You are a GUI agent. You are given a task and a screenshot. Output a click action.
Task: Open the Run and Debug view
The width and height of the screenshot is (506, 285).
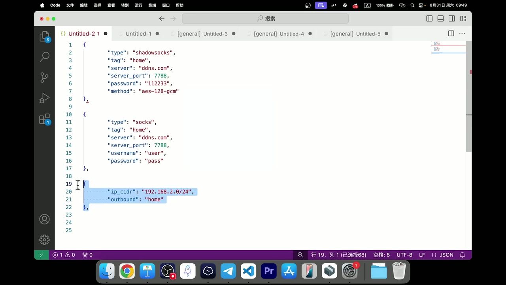coord(44,98)
